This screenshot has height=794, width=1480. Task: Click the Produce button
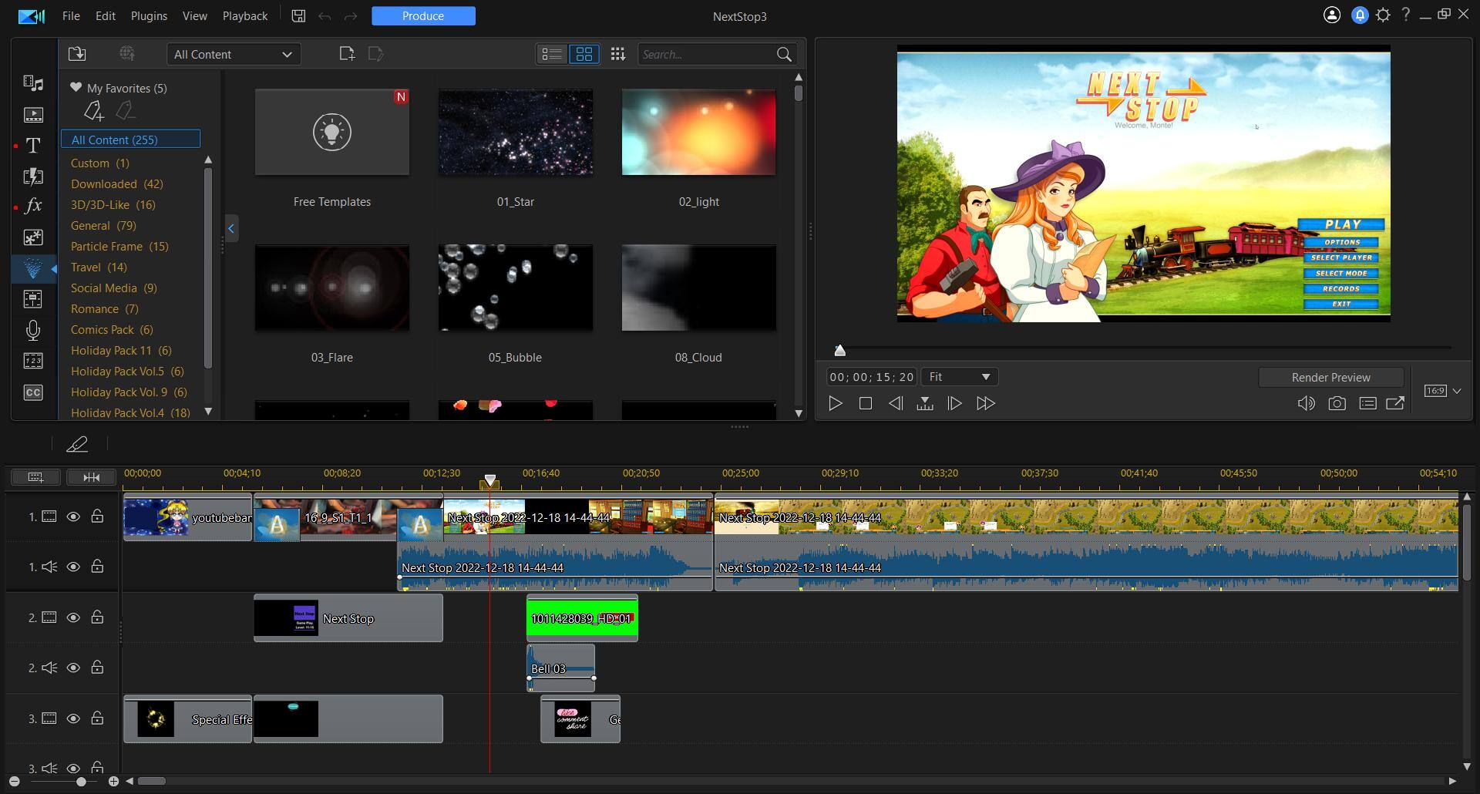[x=423, y=15]
